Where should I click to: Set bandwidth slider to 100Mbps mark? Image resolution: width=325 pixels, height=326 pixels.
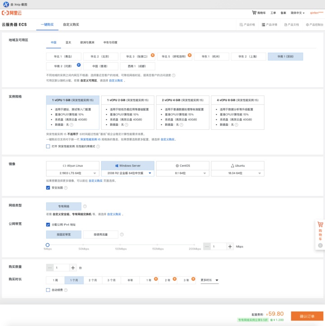(121, 245)
